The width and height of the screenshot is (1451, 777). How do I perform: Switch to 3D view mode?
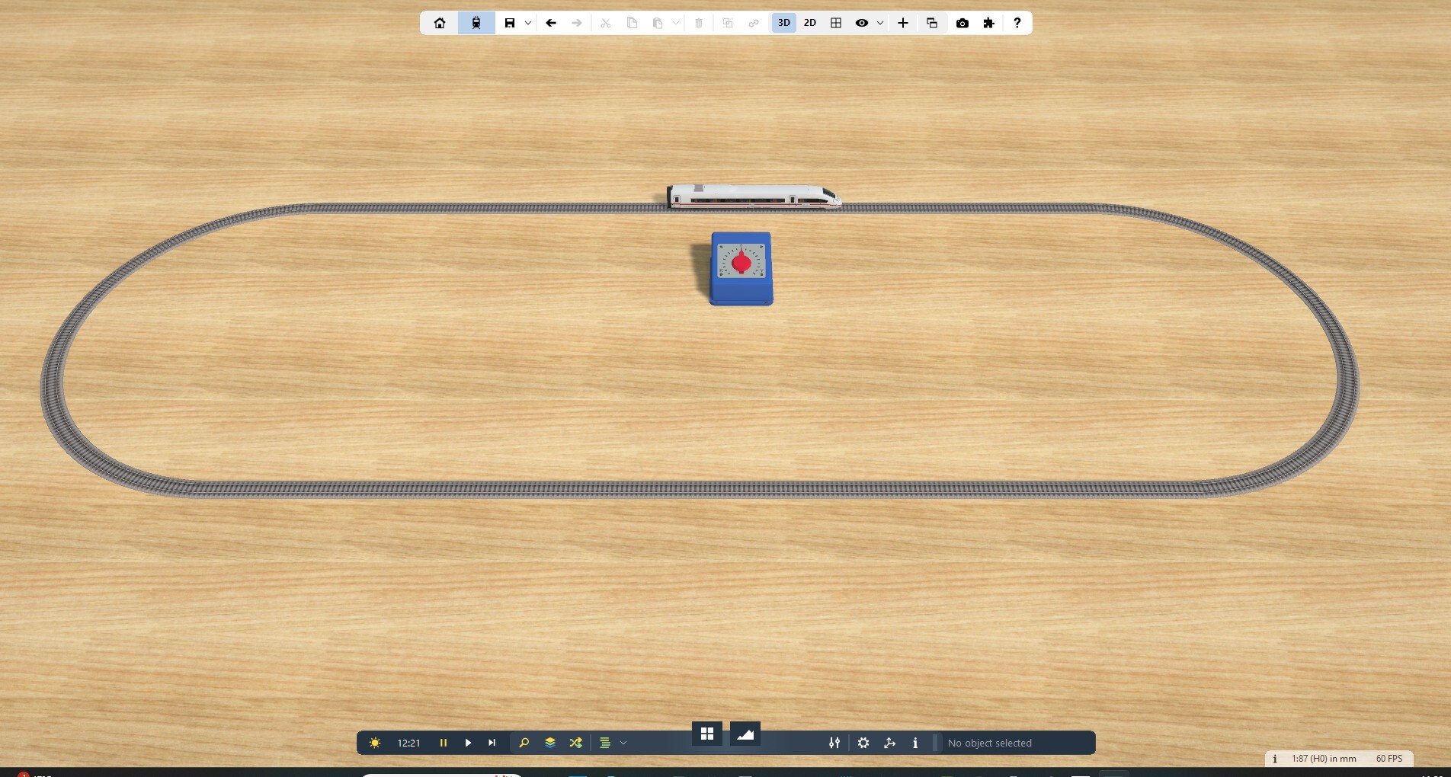pyautogui.click(x=783, y=23)
